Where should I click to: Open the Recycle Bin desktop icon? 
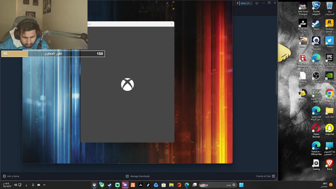[x=329, y=9]
